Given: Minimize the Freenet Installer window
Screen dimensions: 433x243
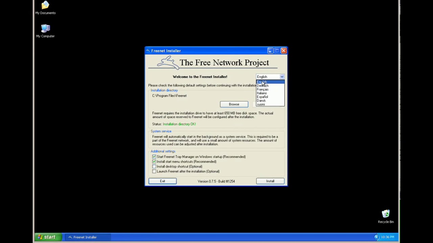Looking at the screenshot, I should coord(270,51).
